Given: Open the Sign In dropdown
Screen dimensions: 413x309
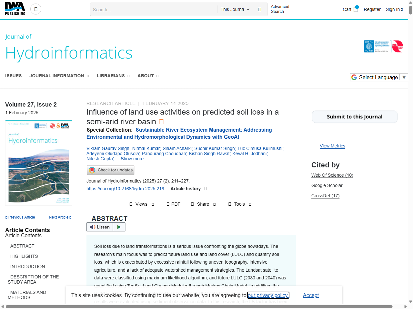Looking at the screenshot, I should coord(394,9).
